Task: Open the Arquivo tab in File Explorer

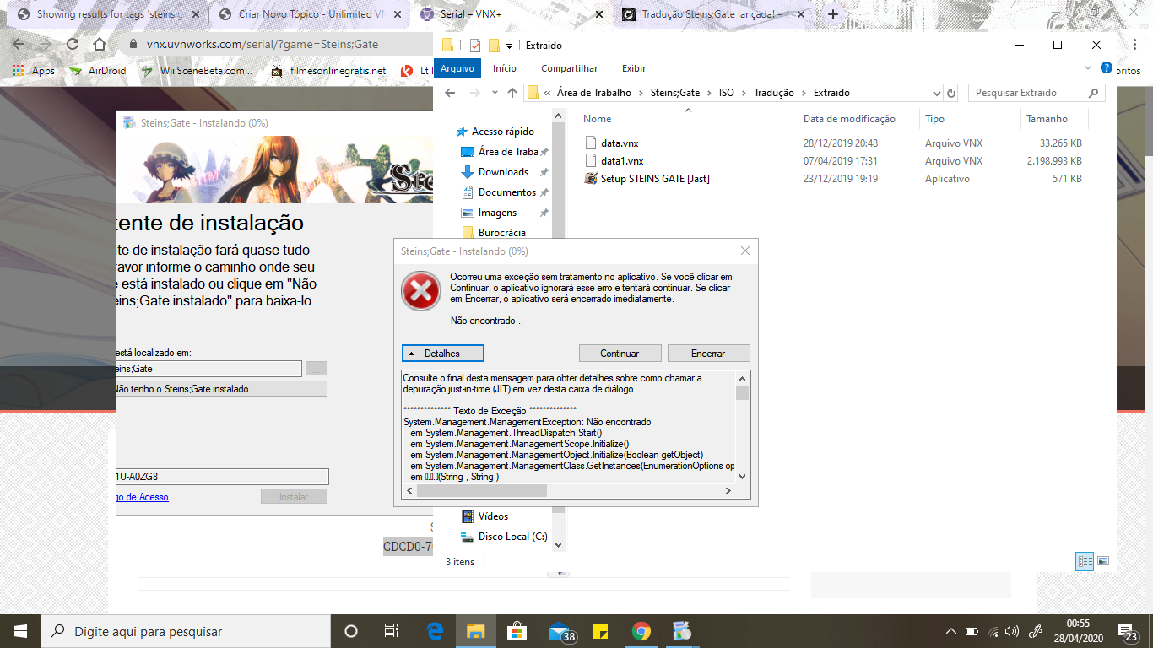Action: click(457, 68)
